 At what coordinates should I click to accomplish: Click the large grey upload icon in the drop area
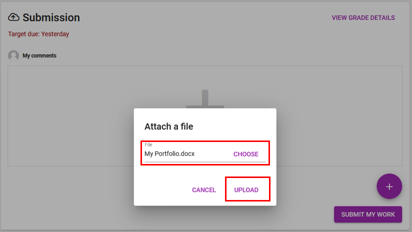[x=205, y=99]
